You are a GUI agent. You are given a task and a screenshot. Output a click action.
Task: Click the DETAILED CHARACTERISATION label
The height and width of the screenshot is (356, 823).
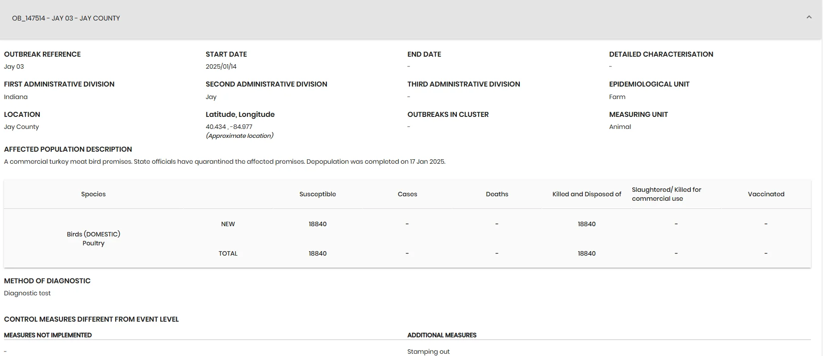point(661,54)
